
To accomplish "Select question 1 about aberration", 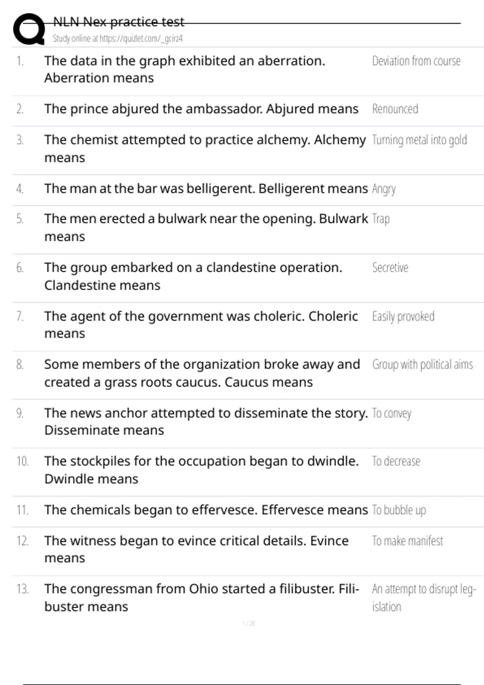I will click(185, 69).
